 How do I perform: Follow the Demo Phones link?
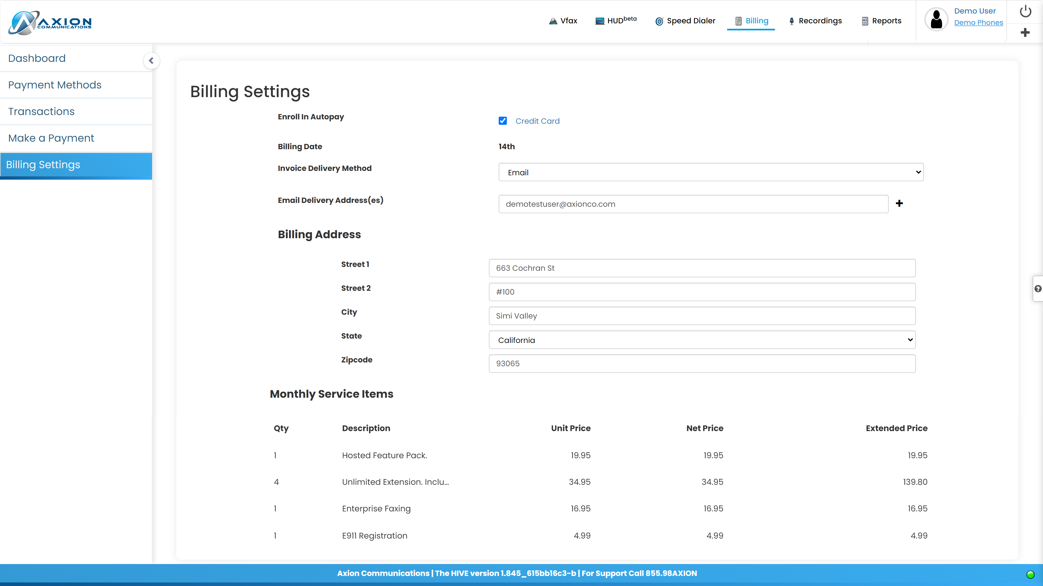[x=978, y=23]
